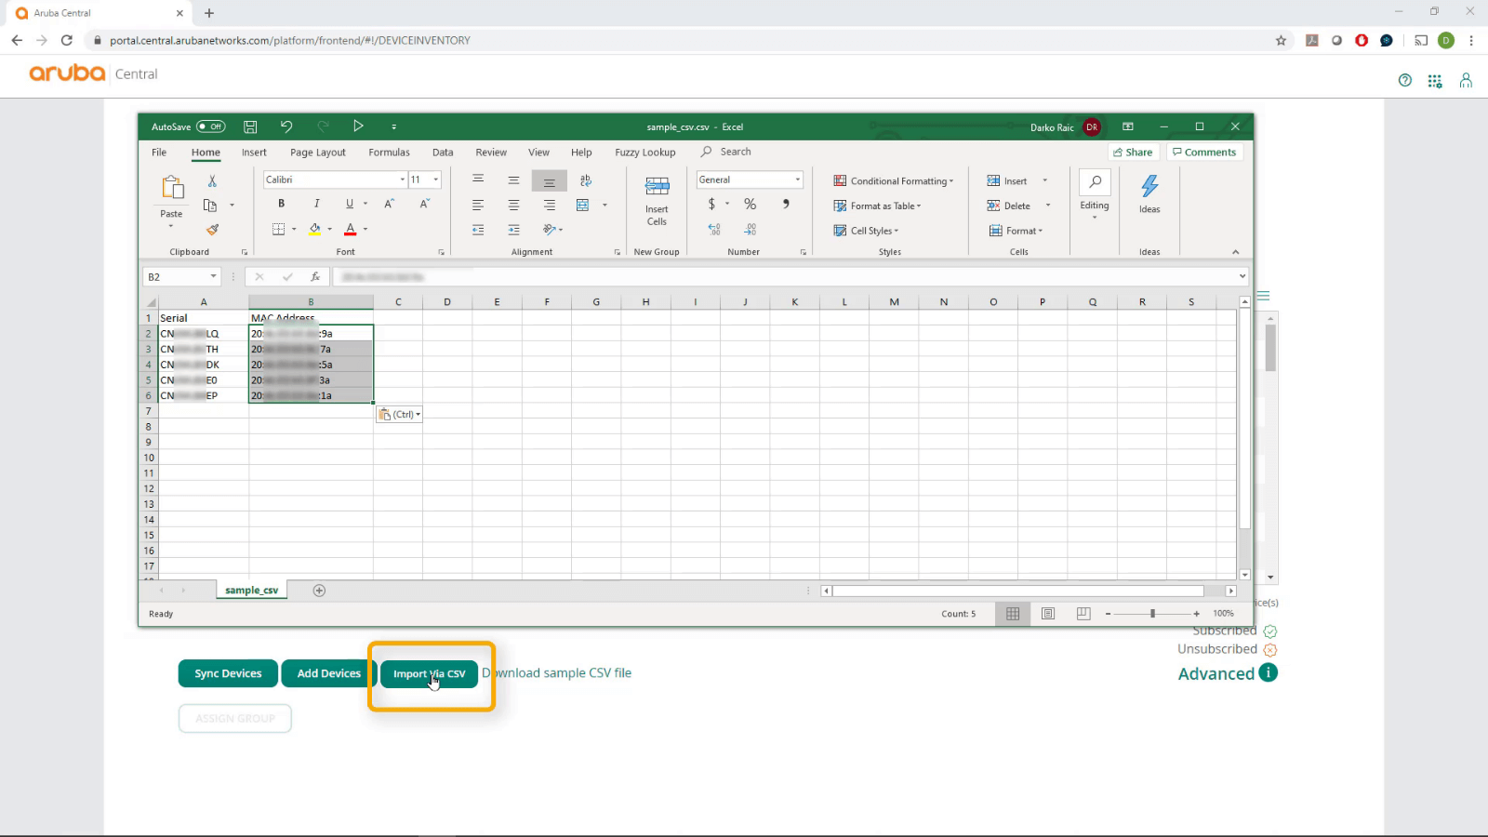
Task: Open the File menu
Action: [159, 153]
